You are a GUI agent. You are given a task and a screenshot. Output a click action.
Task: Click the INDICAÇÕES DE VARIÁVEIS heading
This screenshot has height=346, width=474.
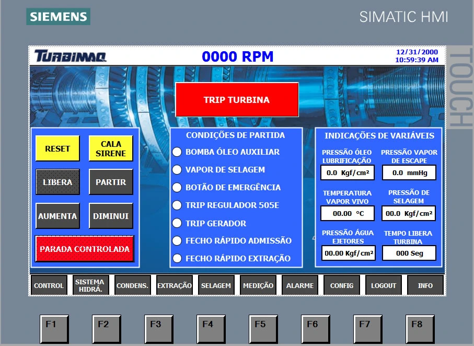(379, 135)
